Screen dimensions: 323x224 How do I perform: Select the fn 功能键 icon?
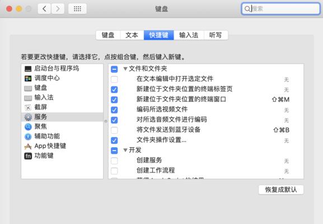tap(28, 156)
